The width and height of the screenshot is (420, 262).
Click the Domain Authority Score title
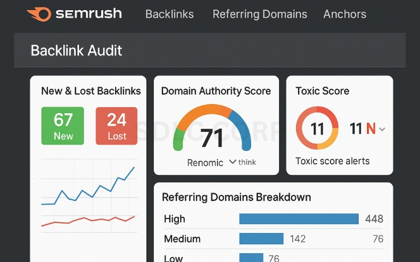coord(216,91)
